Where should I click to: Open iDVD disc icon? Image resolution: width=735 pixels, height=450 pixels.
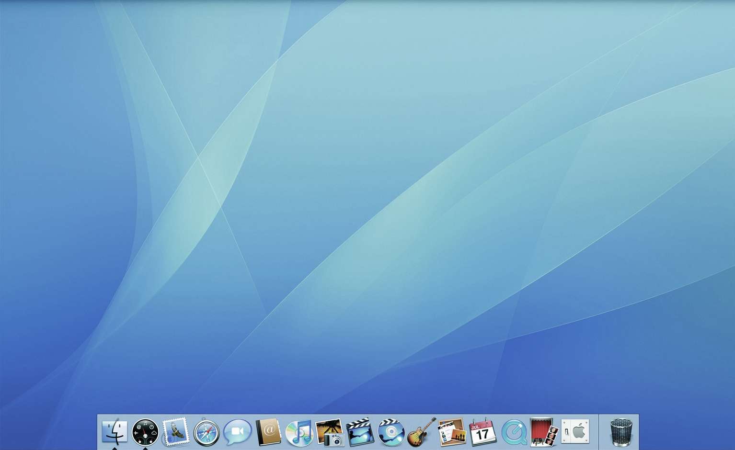[391, 432]
